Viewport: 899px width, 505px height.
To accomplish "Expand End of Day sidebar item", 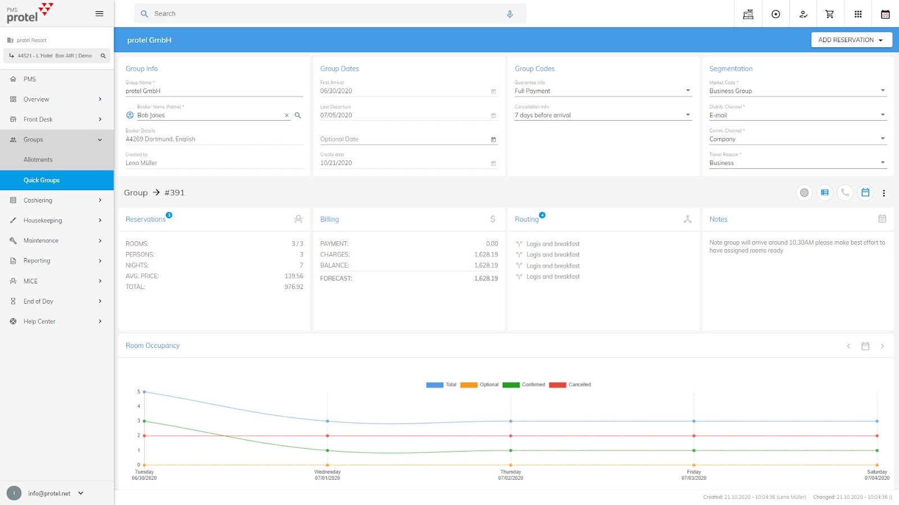I will (x=57, y=301).
